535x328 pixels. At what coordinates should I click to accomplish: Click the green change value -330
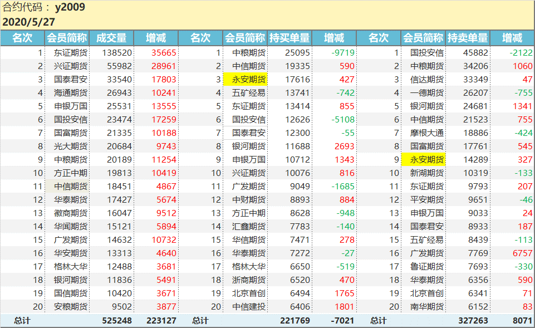[523, 267]
